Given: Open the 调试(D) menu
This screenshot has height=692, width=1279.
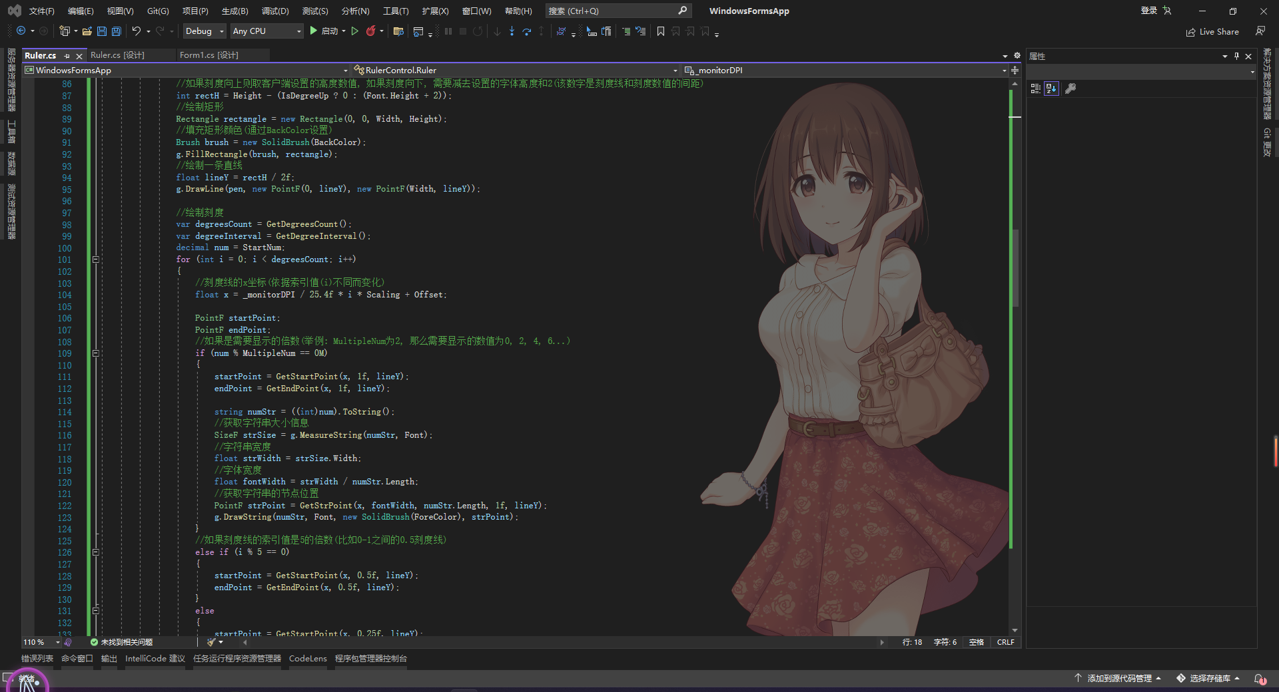Looking at the screenshot, I should click(275, 11).
